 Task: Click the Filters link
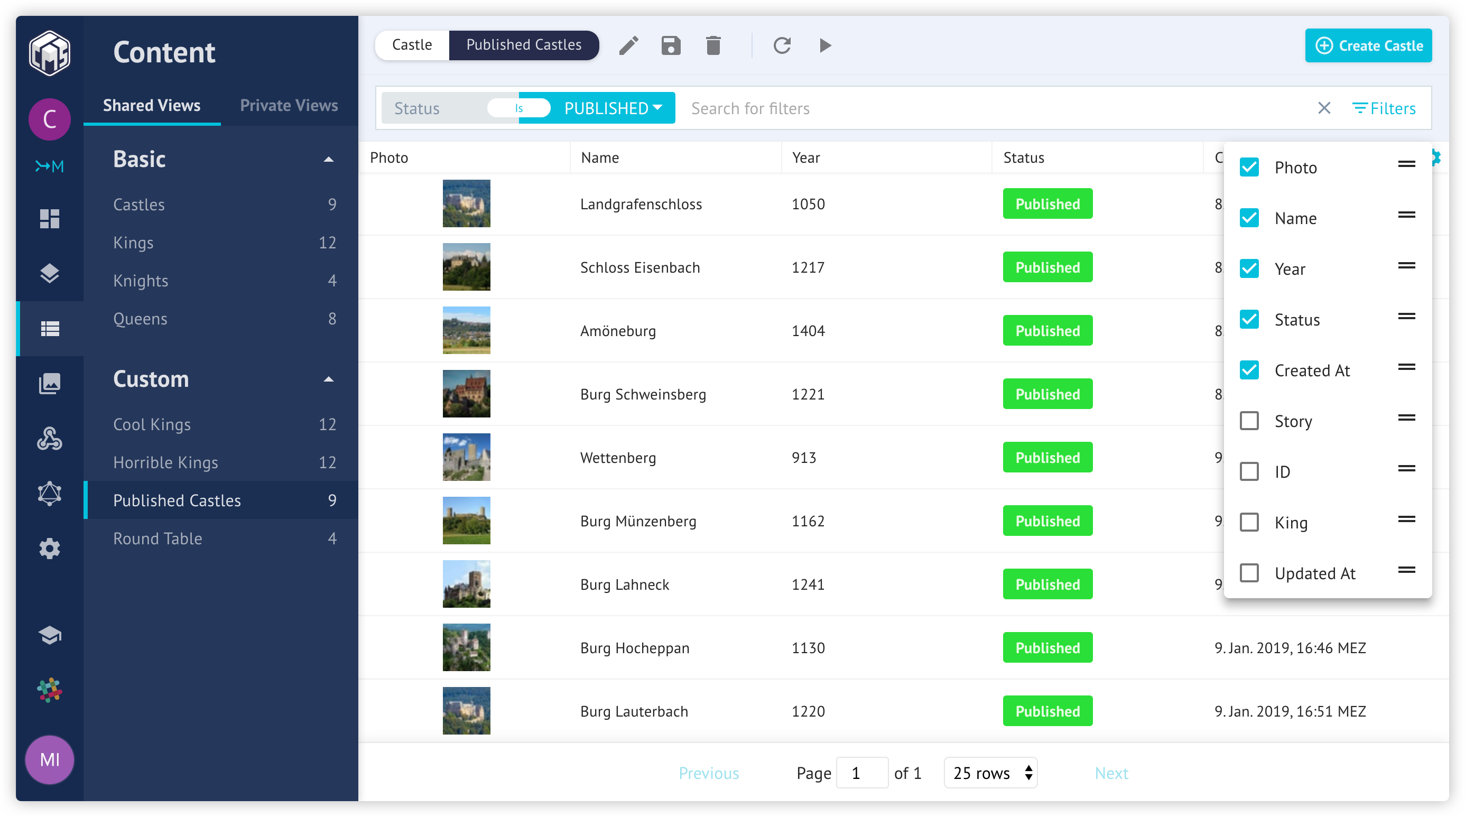[x=1383, y=108]
